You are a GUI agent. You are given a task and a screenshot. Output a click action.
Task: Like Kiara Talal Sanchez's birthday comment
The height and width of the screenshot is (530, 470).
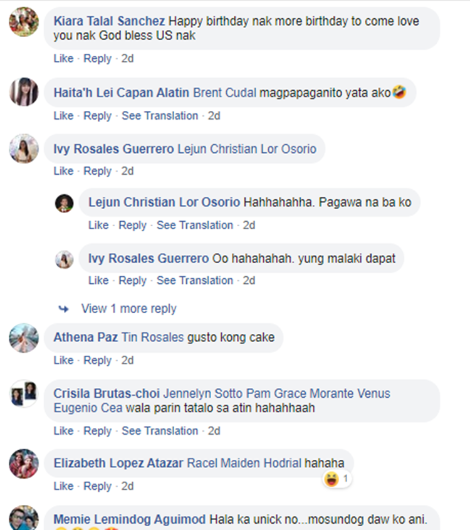(63, 59)
